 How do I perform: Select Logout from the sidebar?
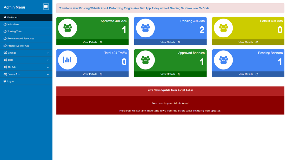[x=26, y=81]
